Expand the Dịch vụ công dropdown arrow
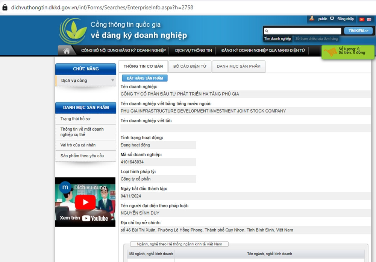Image resolution: width=376 pixels, height=262 pixels. (x=112, y=81)
